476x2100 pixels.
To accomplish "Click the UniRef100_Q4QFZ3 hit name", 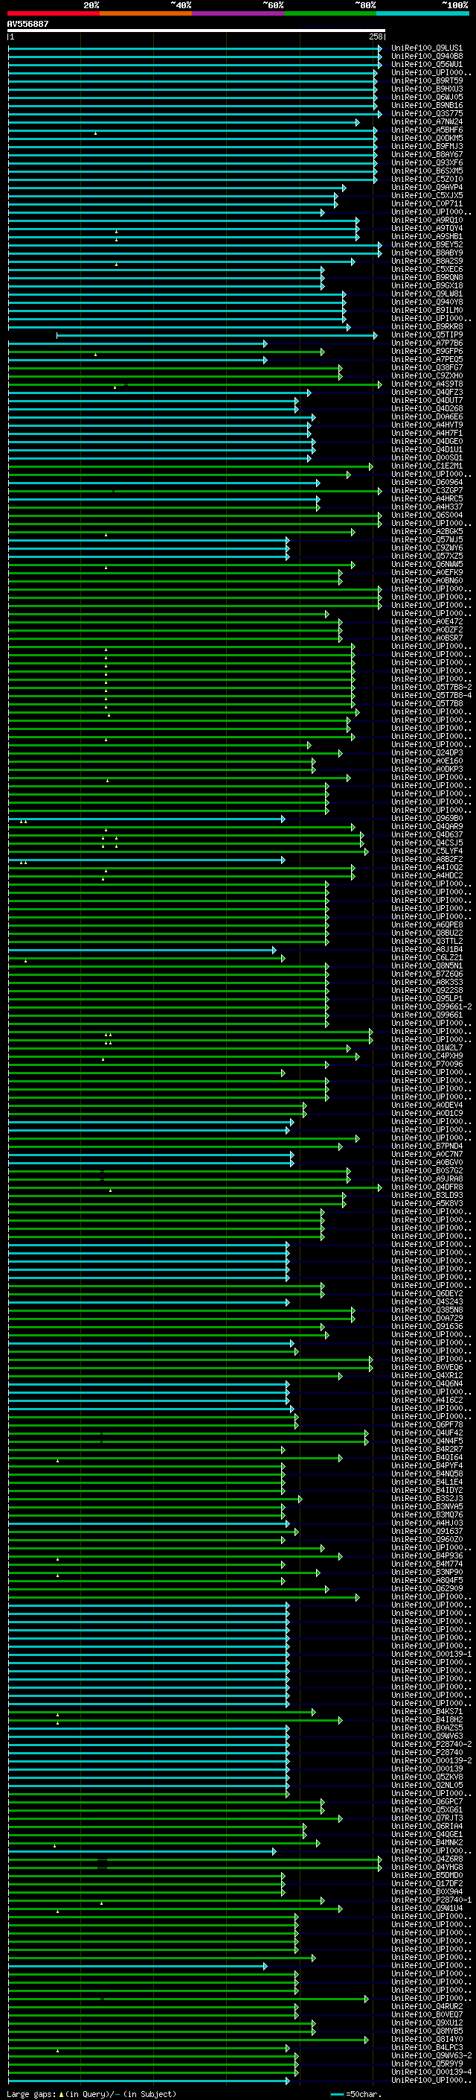I will tap(427, 392).
